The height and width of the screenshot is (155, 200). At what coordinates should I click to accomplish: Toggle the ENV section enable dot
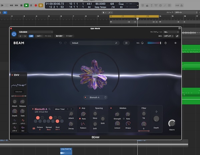(12, 75)
